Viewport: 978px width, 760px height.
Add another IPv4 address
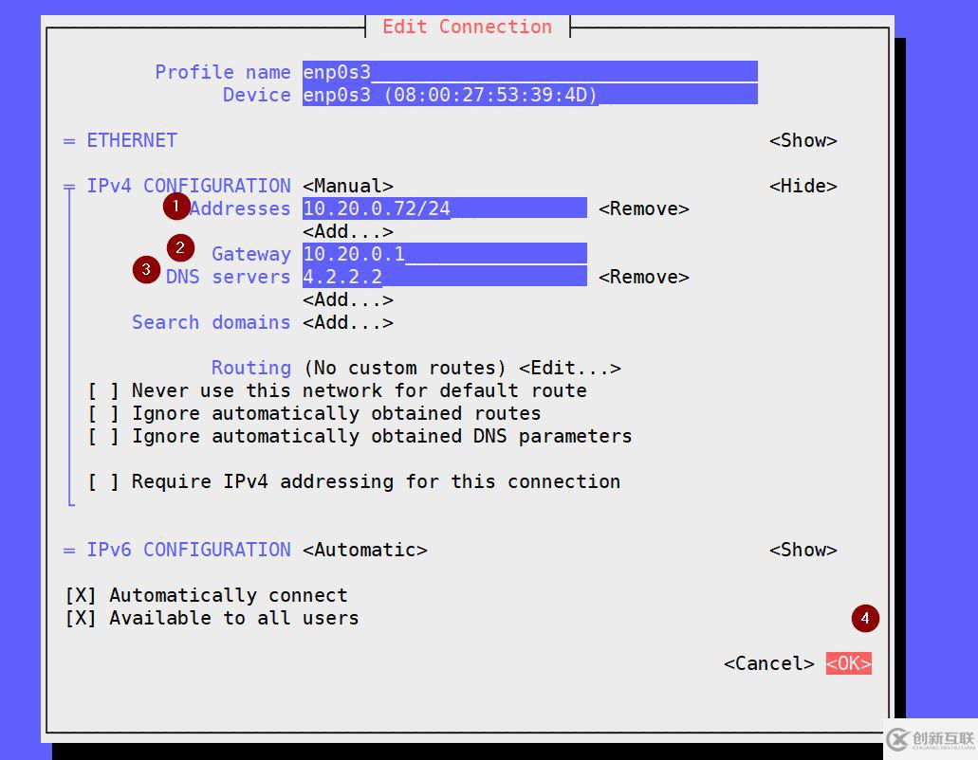[348, 231]
